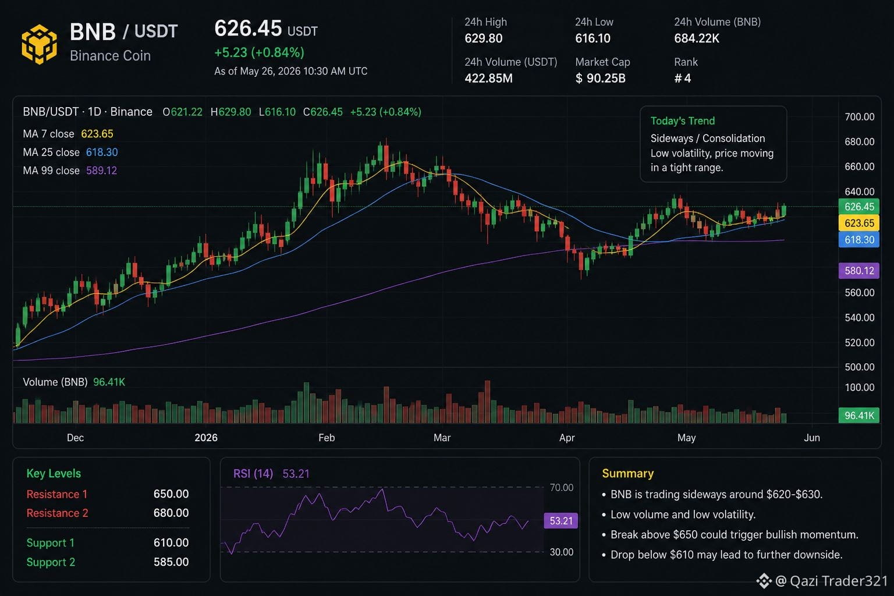Screen dimensions: 894x596
Task: Click the 610.00 support value
Action: pyautogui.click(x=171, y=543)
